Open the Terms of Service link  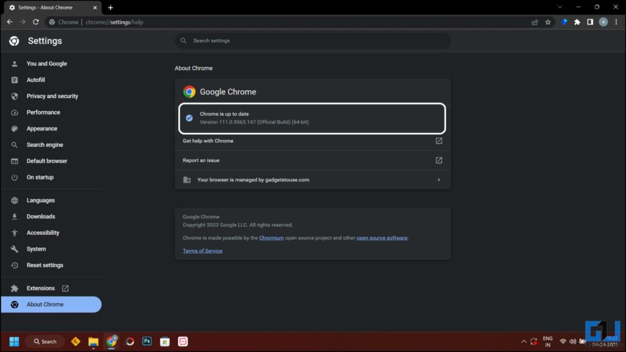point(202,250)
